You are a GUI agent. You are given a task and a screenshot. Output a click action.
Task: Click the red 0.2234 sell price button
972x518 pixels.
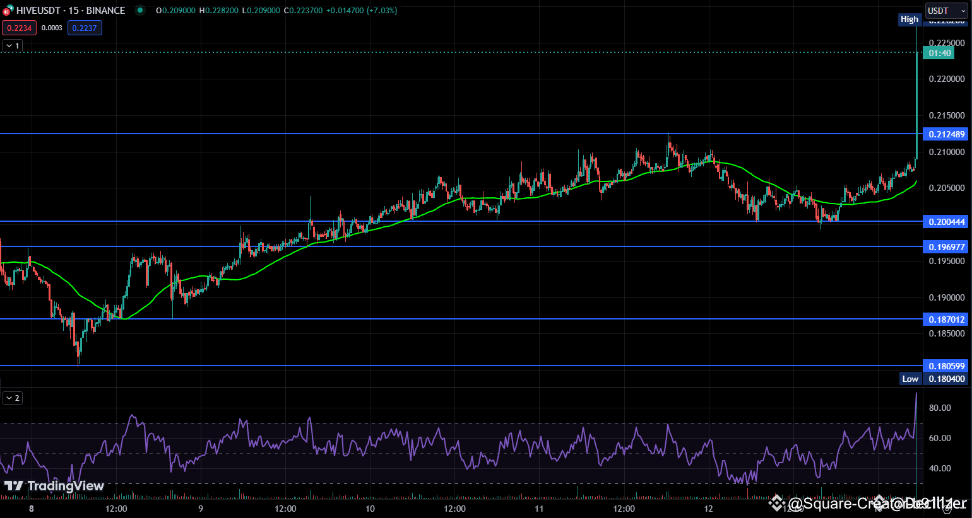click(20, 28)
